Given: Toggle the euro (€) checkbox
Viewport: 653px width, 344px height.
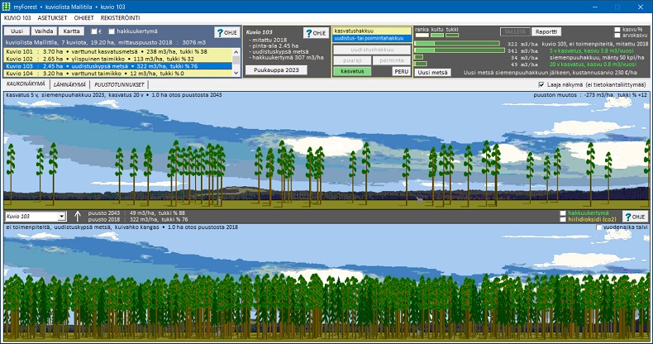Looking at the screenshot, I should (x=93, y=31).
